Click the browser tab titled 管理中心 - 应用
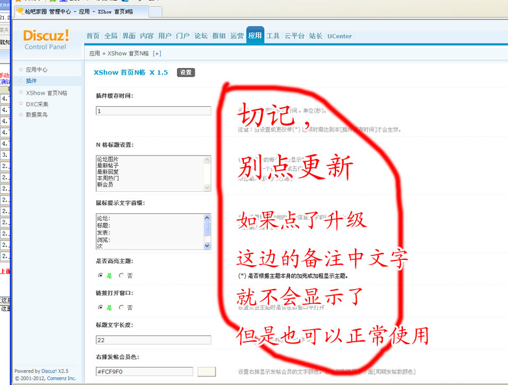This screenshot has height=385, width=508. point(81,12)
